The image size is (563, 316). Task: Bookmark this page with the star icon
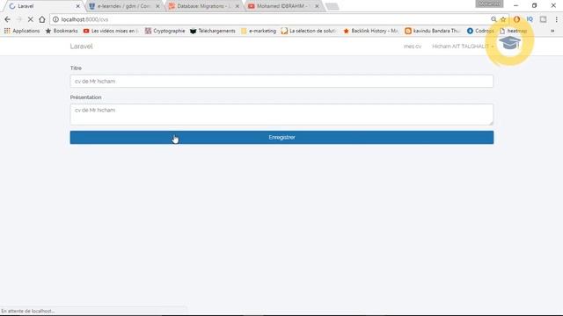point(503,19)
